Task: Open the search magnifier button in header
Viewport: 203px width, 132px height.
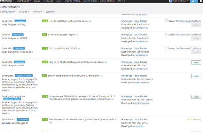Action: coord(193,1)
